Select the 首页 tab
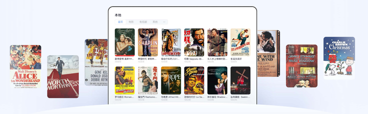The width and height of the screenshot is (368, 114). 121,22
